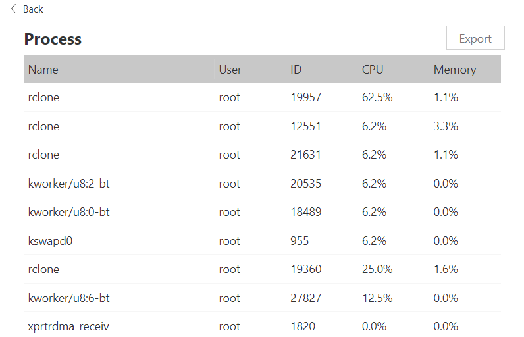Click the Back link text

point(33,9)
